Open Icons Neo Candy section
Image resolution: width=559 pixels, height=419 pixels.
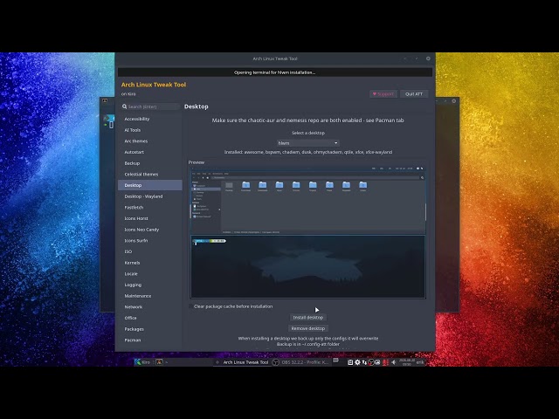pyautogui.click(x=149, y=230)
